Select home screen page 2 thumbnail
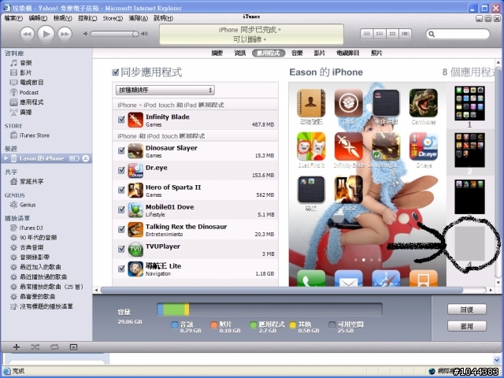Screen dimensions: 504x378 469,150
